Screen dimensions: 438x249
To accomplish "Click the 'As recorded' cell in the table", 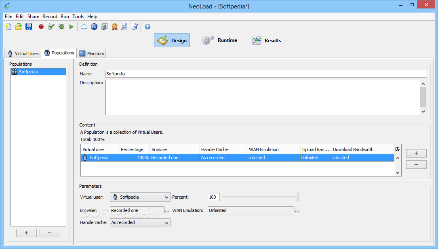I will coord(223,158).
